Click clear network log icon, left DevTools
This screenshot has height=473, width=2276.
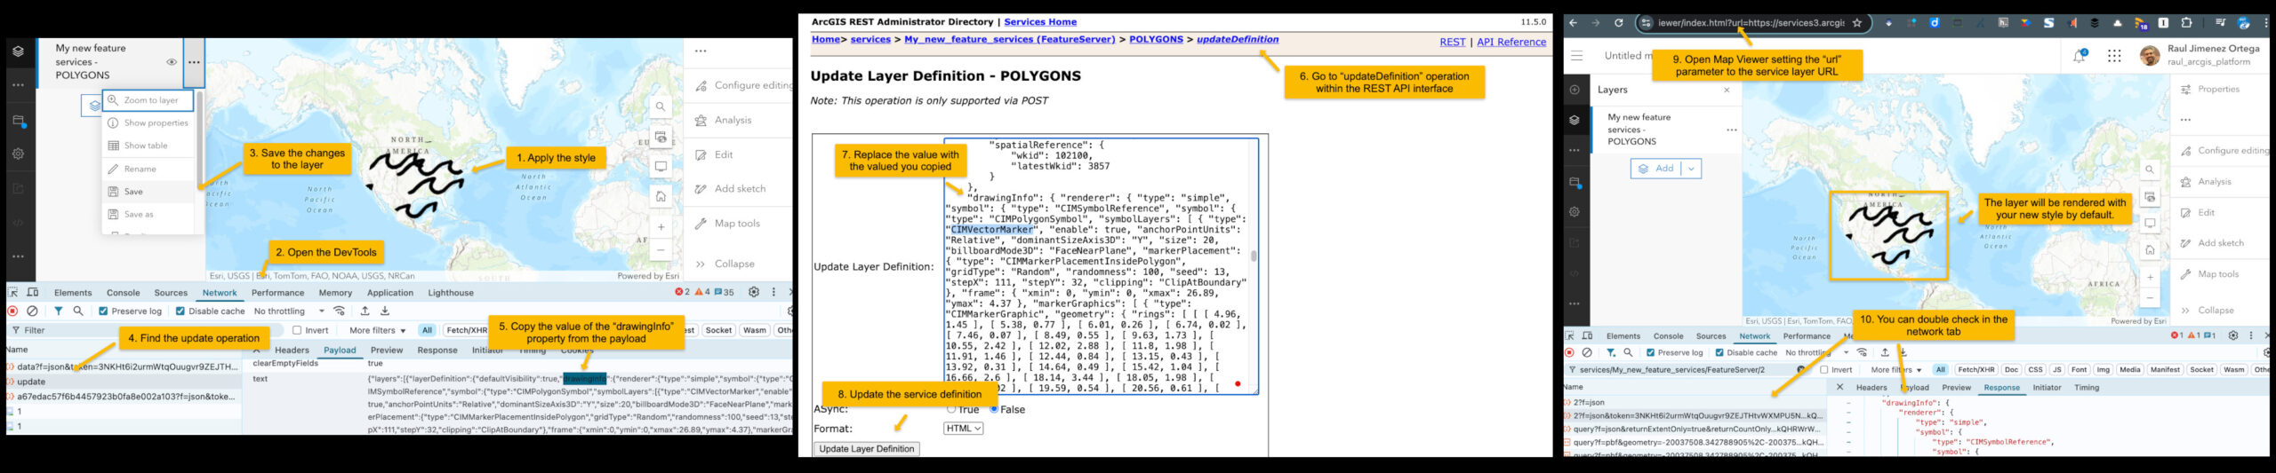click(33, 311)
